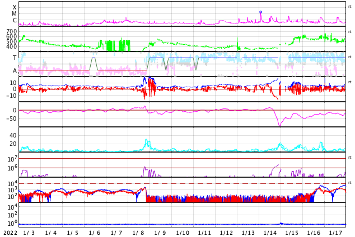Click the 10^6 tick on purple flux panel

tap(12, 168)
